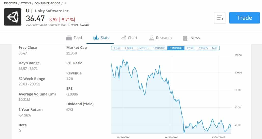
Task: Click the blue Trade button
Action: tap(244, 18)
